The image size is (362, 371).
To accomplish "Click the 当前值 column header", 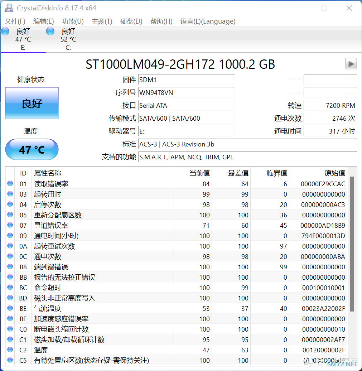I will [192, 173].
